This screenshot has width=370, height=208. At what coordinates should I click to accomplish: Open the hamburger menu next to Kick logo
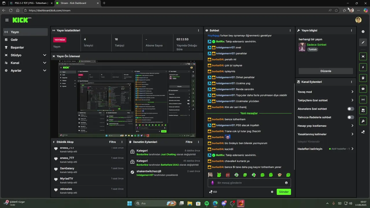click(7, 20)
